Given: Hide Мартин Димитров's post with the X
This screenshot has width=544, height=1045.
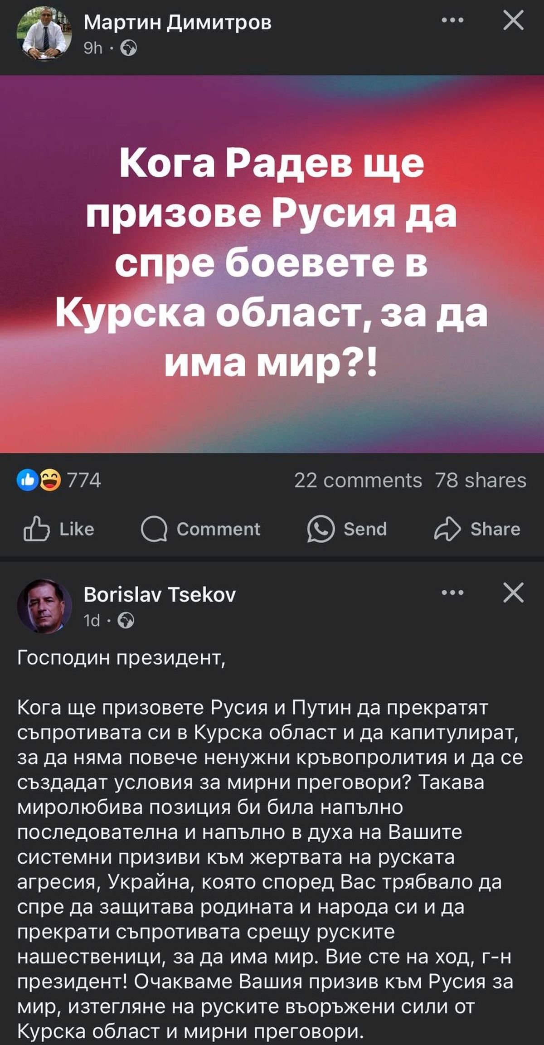Looking at the screenshot, I should (513, 20).
